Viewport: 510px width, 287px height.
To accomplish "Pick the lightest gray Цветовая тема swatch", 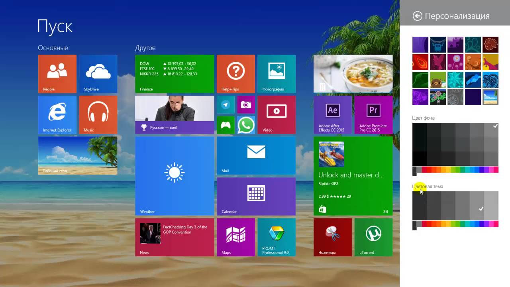I will coord(491,206).
